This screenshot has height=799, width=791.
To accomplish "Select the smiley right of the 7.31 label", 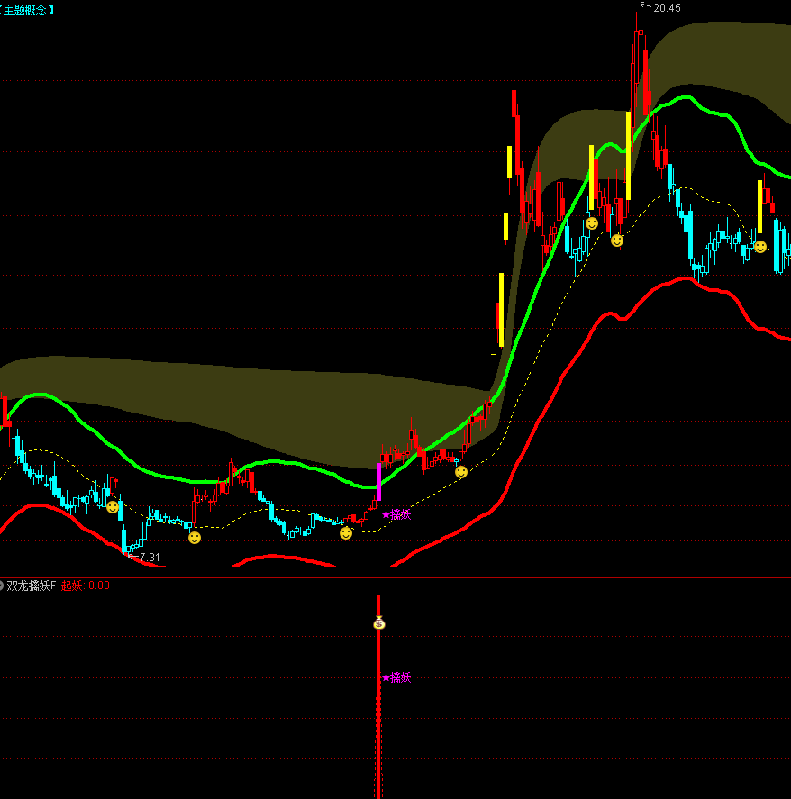I will (x=195, y=538).
